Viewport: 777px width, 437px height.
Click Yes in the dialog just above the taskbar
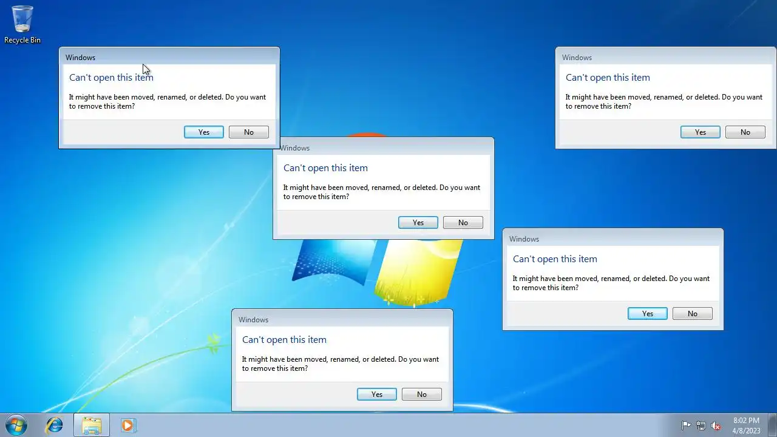click(377, 395)
